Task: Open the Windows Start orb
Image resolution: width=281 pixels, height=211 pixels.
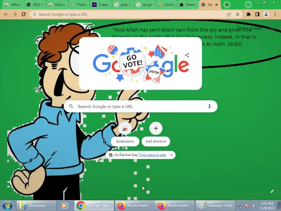Action: 7,206
